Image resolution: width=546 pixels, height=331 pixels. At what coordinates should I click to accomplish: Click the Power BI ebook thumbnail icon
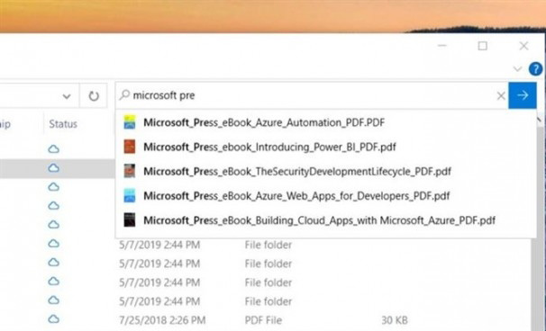point(130,147)
